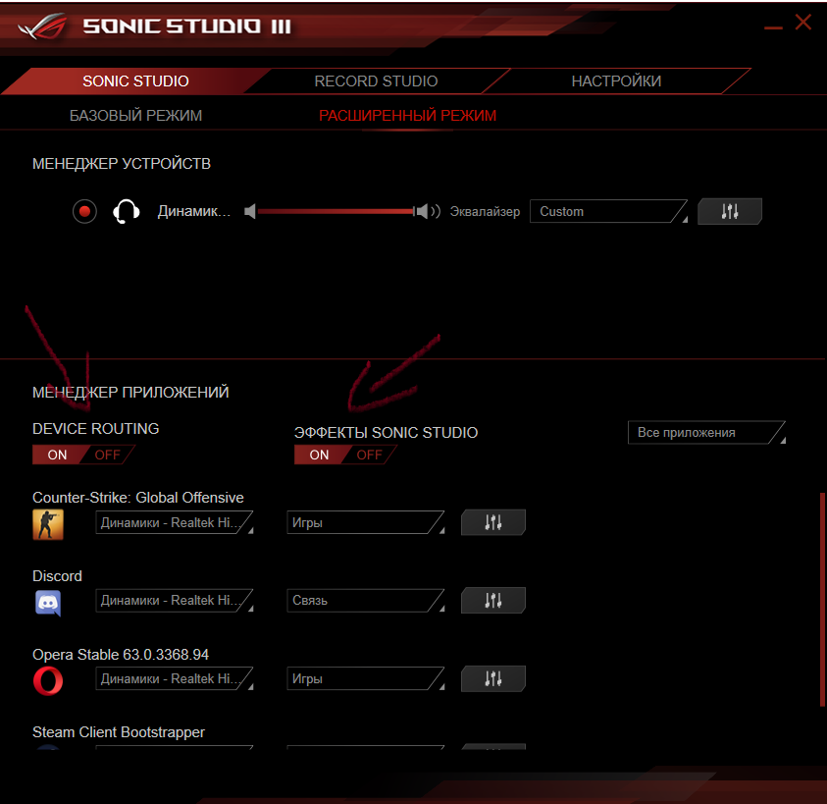Switch Эффекты Sonic Studio to OFF
Image resolution: width=827 pixels, height=804 pixels.
[369, 456]
